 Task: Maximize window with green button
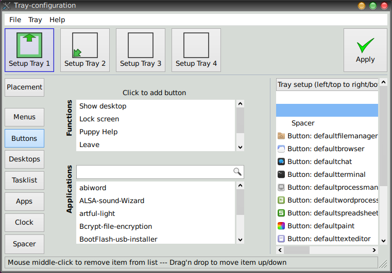pyautogui.click(x=373, y=6)
